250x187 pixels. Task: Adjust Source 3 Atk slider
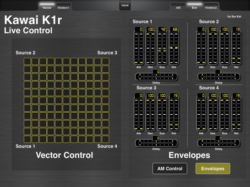139,114
